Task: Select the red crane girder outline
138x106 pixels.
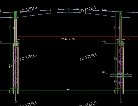Action: (68, 38)
